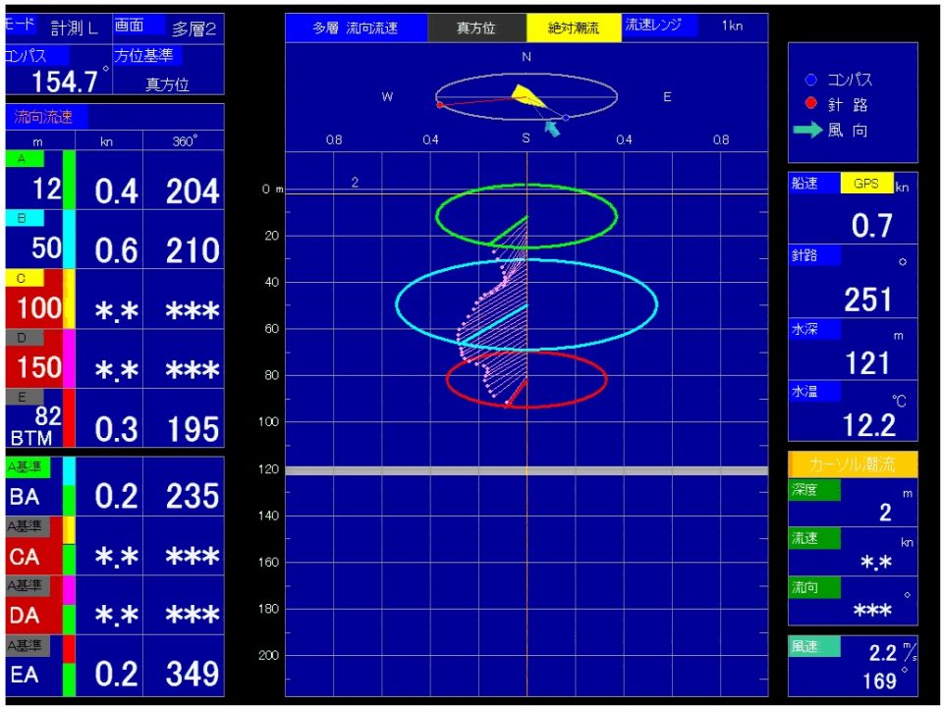Click the BA differential row label
943x708 pixels.
coord(25,497)
